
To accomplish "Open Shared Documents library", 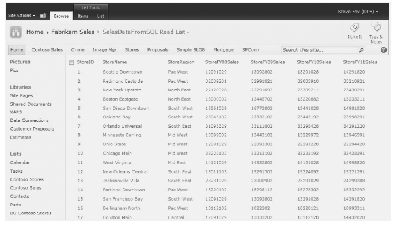I will coord(31,104).
